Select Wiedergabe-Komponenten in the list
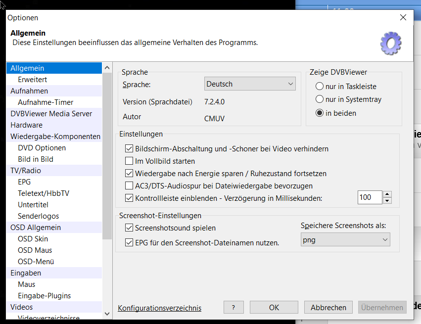This screenshot has width=421, height=324. (54, 137)
